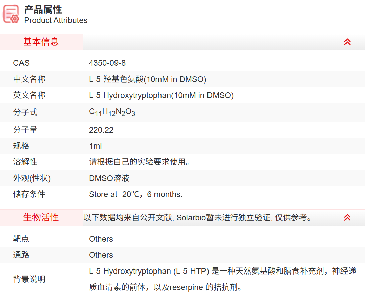Click the Chinese name L-5-羟基色氨酸 value

[x=147, y=79]
